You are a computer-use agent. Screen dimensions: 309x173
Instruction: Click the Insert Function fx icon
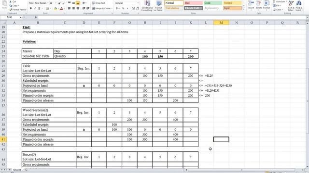point(36,17)
